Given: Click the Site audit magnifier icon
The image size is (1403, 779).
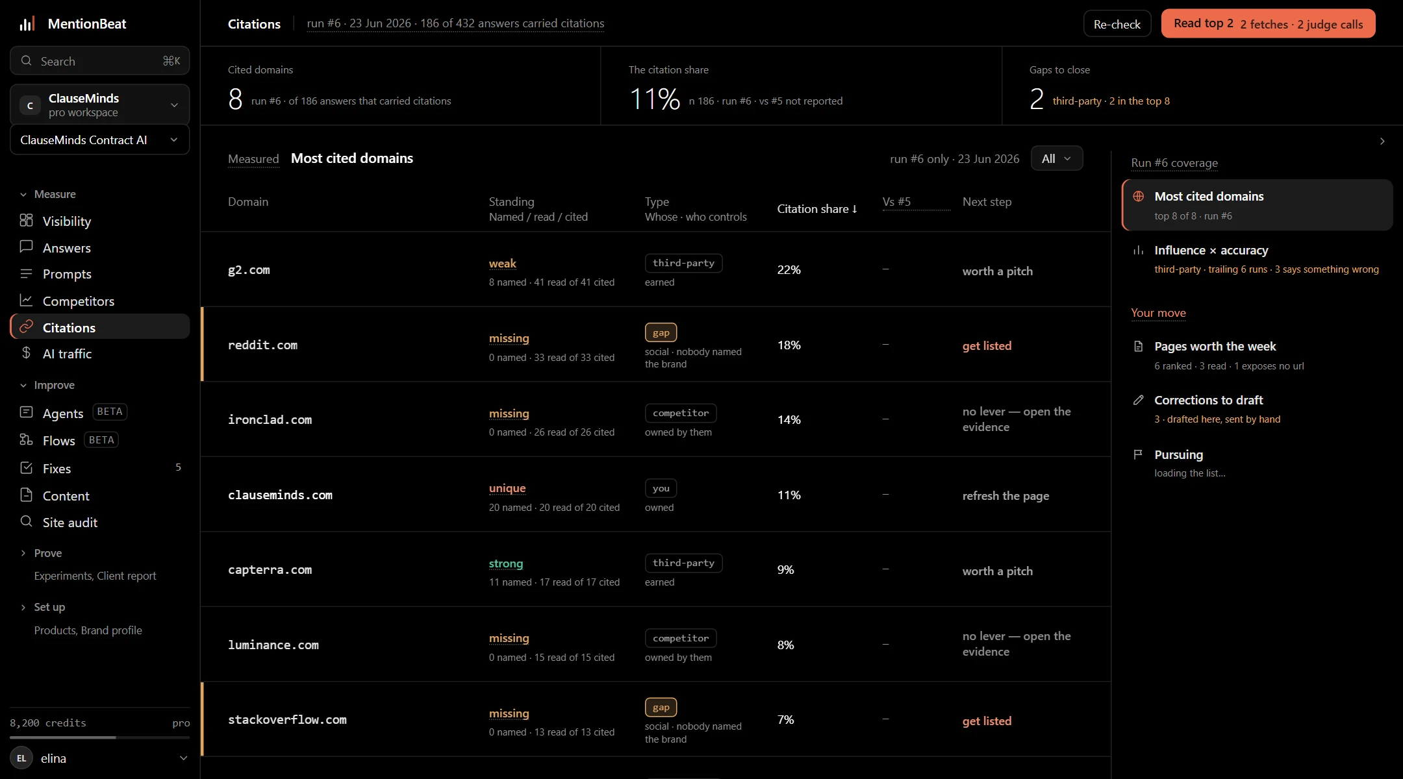Looking at the screenshot, I should (26, 521).
